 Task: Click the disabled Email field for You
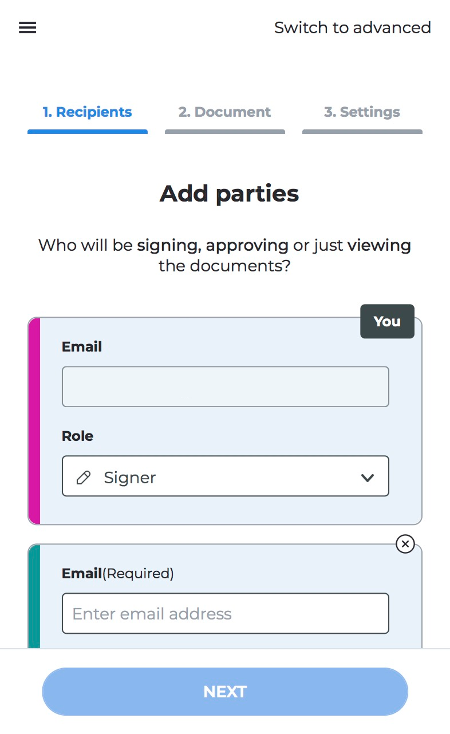tap(225, 386)
